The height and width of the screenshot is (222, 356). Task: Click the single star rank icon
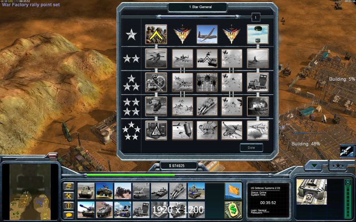pyautogui.click(x=131, y=35)
